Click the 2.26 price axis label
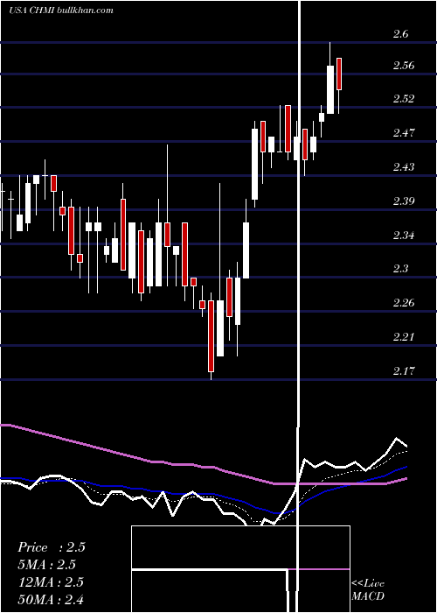This screenshot has width=437, height=613. pyautogui.click(x=404, y=303)
